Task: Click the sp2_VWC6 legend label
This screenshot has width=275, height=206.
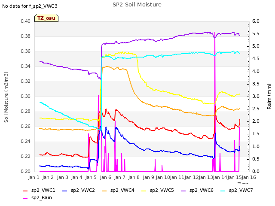Action: (202, 190)
